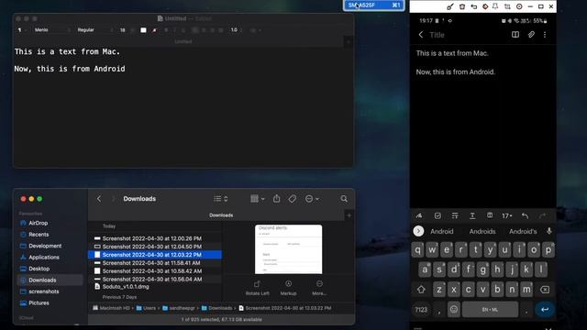Open the three-dot more options in notes

545,35
